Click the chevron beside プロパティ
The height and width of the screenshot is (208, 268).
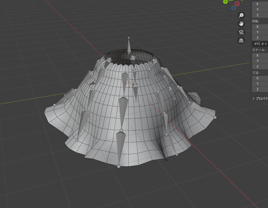point(253,98)
